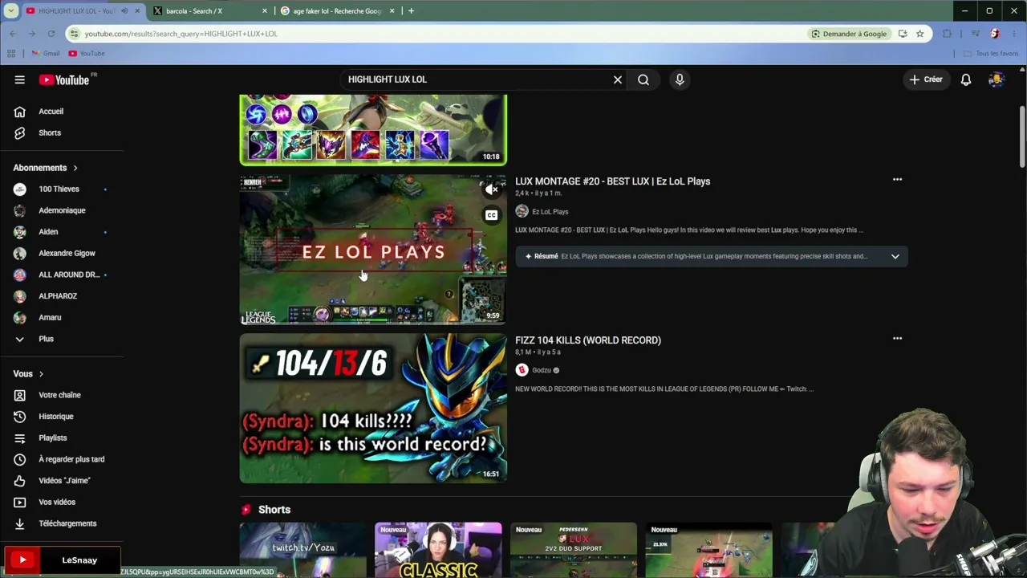Open the YouTube account avatar menu
The width and height of the screenshot is (1027, 578).
[x=997, y=79]
